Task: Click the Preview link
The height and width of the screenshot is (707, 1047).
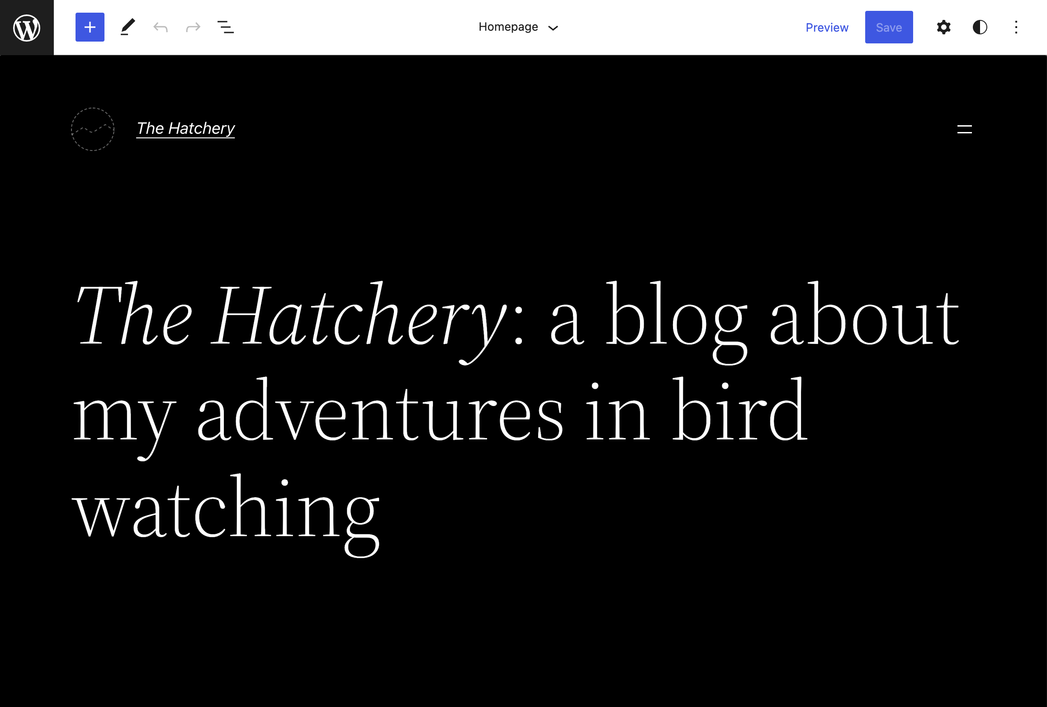Action: [x=827, y=27]
